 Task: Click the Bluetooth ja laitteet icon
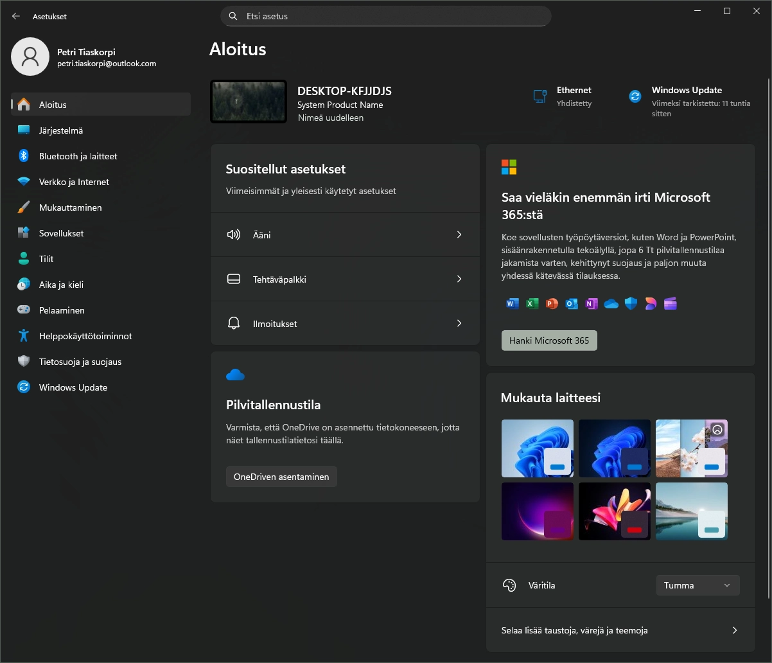[x=24, y=156]
